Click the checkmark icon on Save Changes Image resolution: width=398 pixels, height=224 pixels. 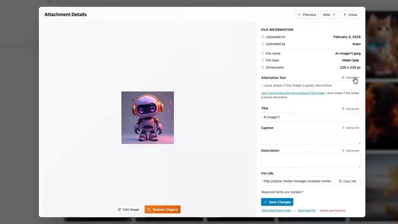pyautogui.click(x=266, y=202)
